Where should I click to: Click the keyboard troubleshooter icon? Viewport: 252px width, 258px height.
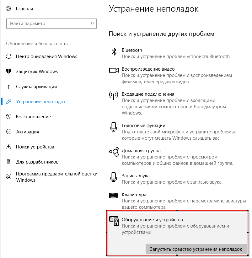(x=114, y=196)
